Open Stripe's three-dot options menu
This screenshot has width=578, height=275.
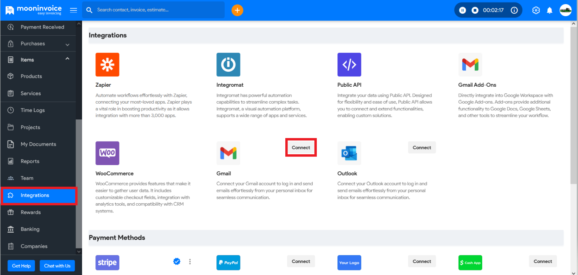point(190,261)
